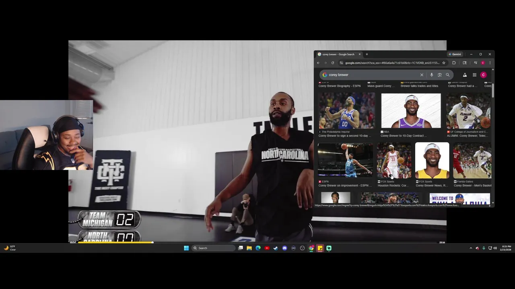
Task: Open a new Chrome tab
Action: pyautogui.click(x=367, y=54)
